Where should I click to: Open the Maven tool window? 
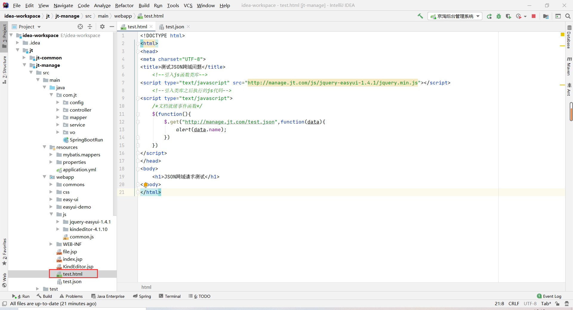(x=569, y=66)
